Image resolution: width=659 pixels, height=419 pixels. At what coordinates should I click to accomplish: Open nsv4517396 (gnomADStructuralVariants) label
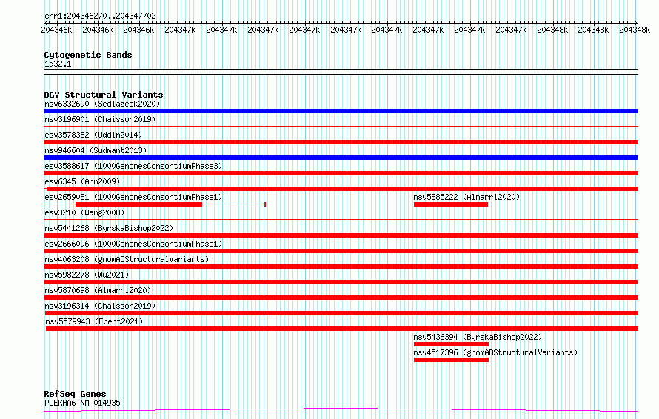pos(495,352)
